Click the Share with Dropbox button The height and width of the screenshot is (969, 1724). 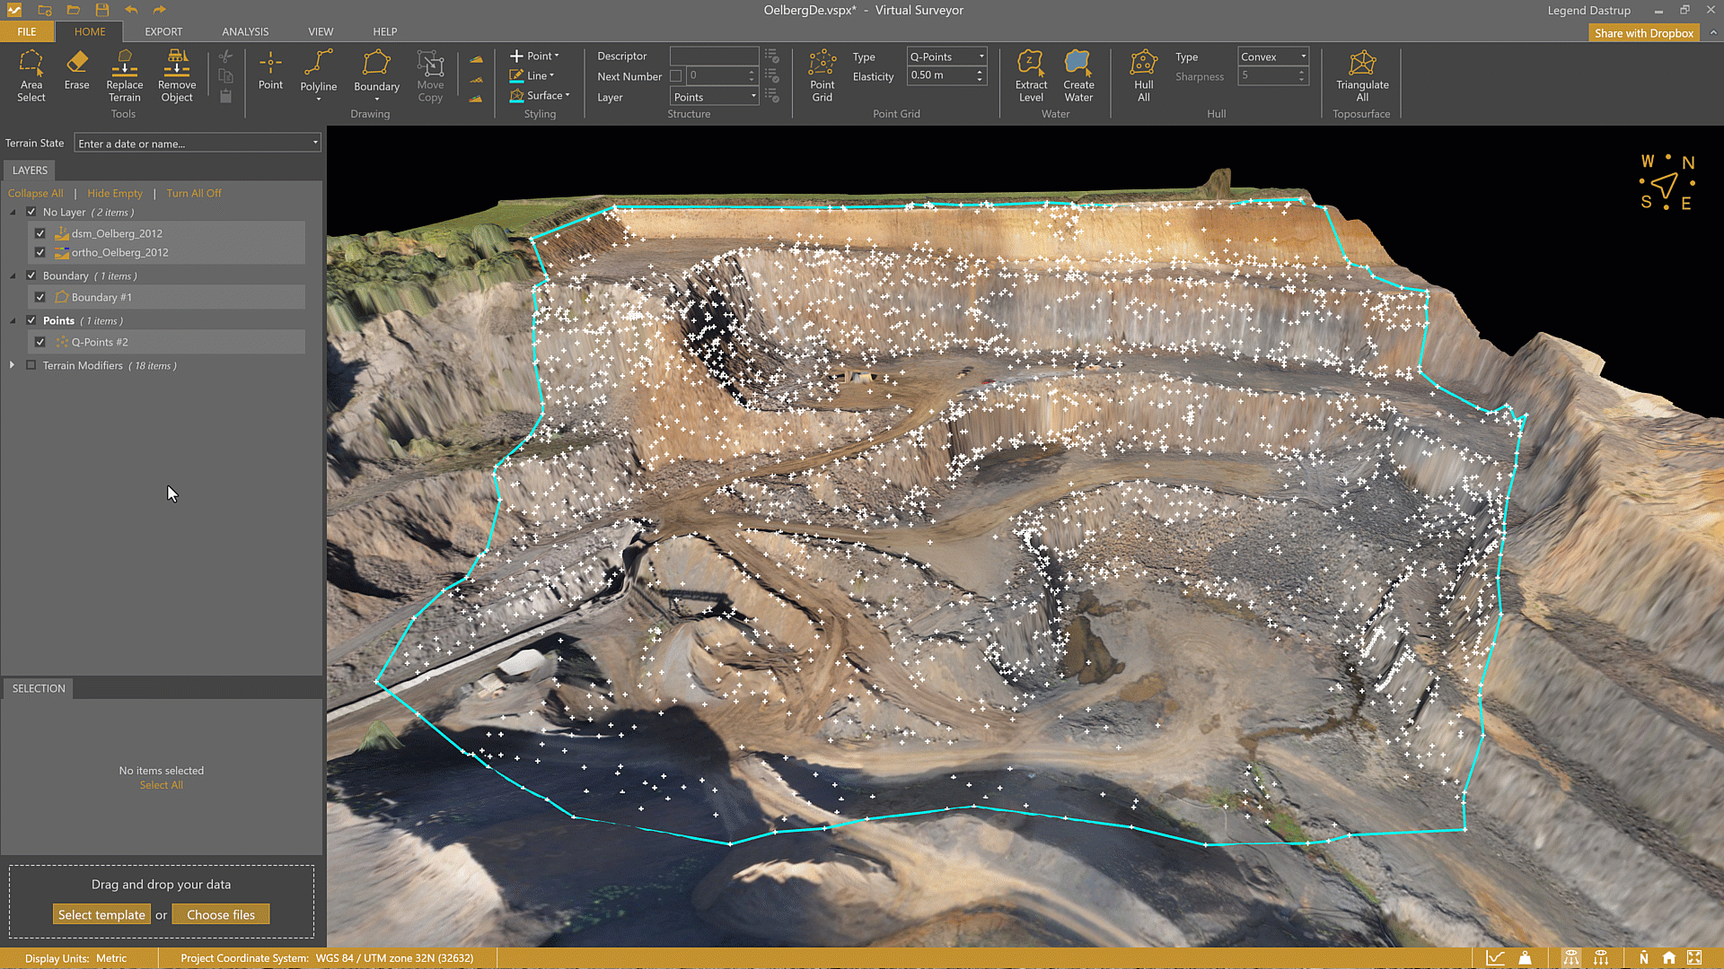click(x=1643, y=33)
